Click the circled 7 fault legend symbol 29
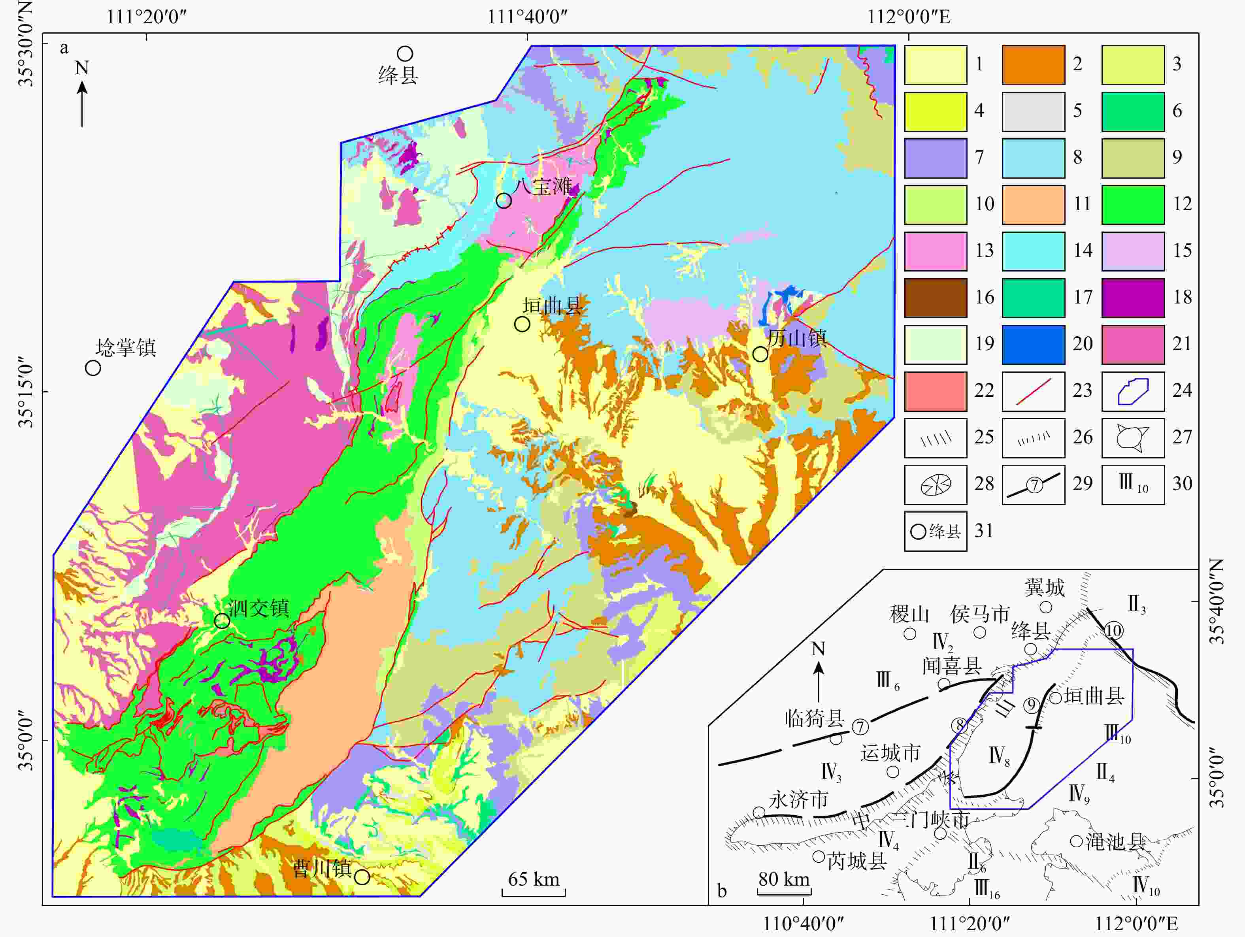This screenshot has height=937, width=1245. [1034, 485]
